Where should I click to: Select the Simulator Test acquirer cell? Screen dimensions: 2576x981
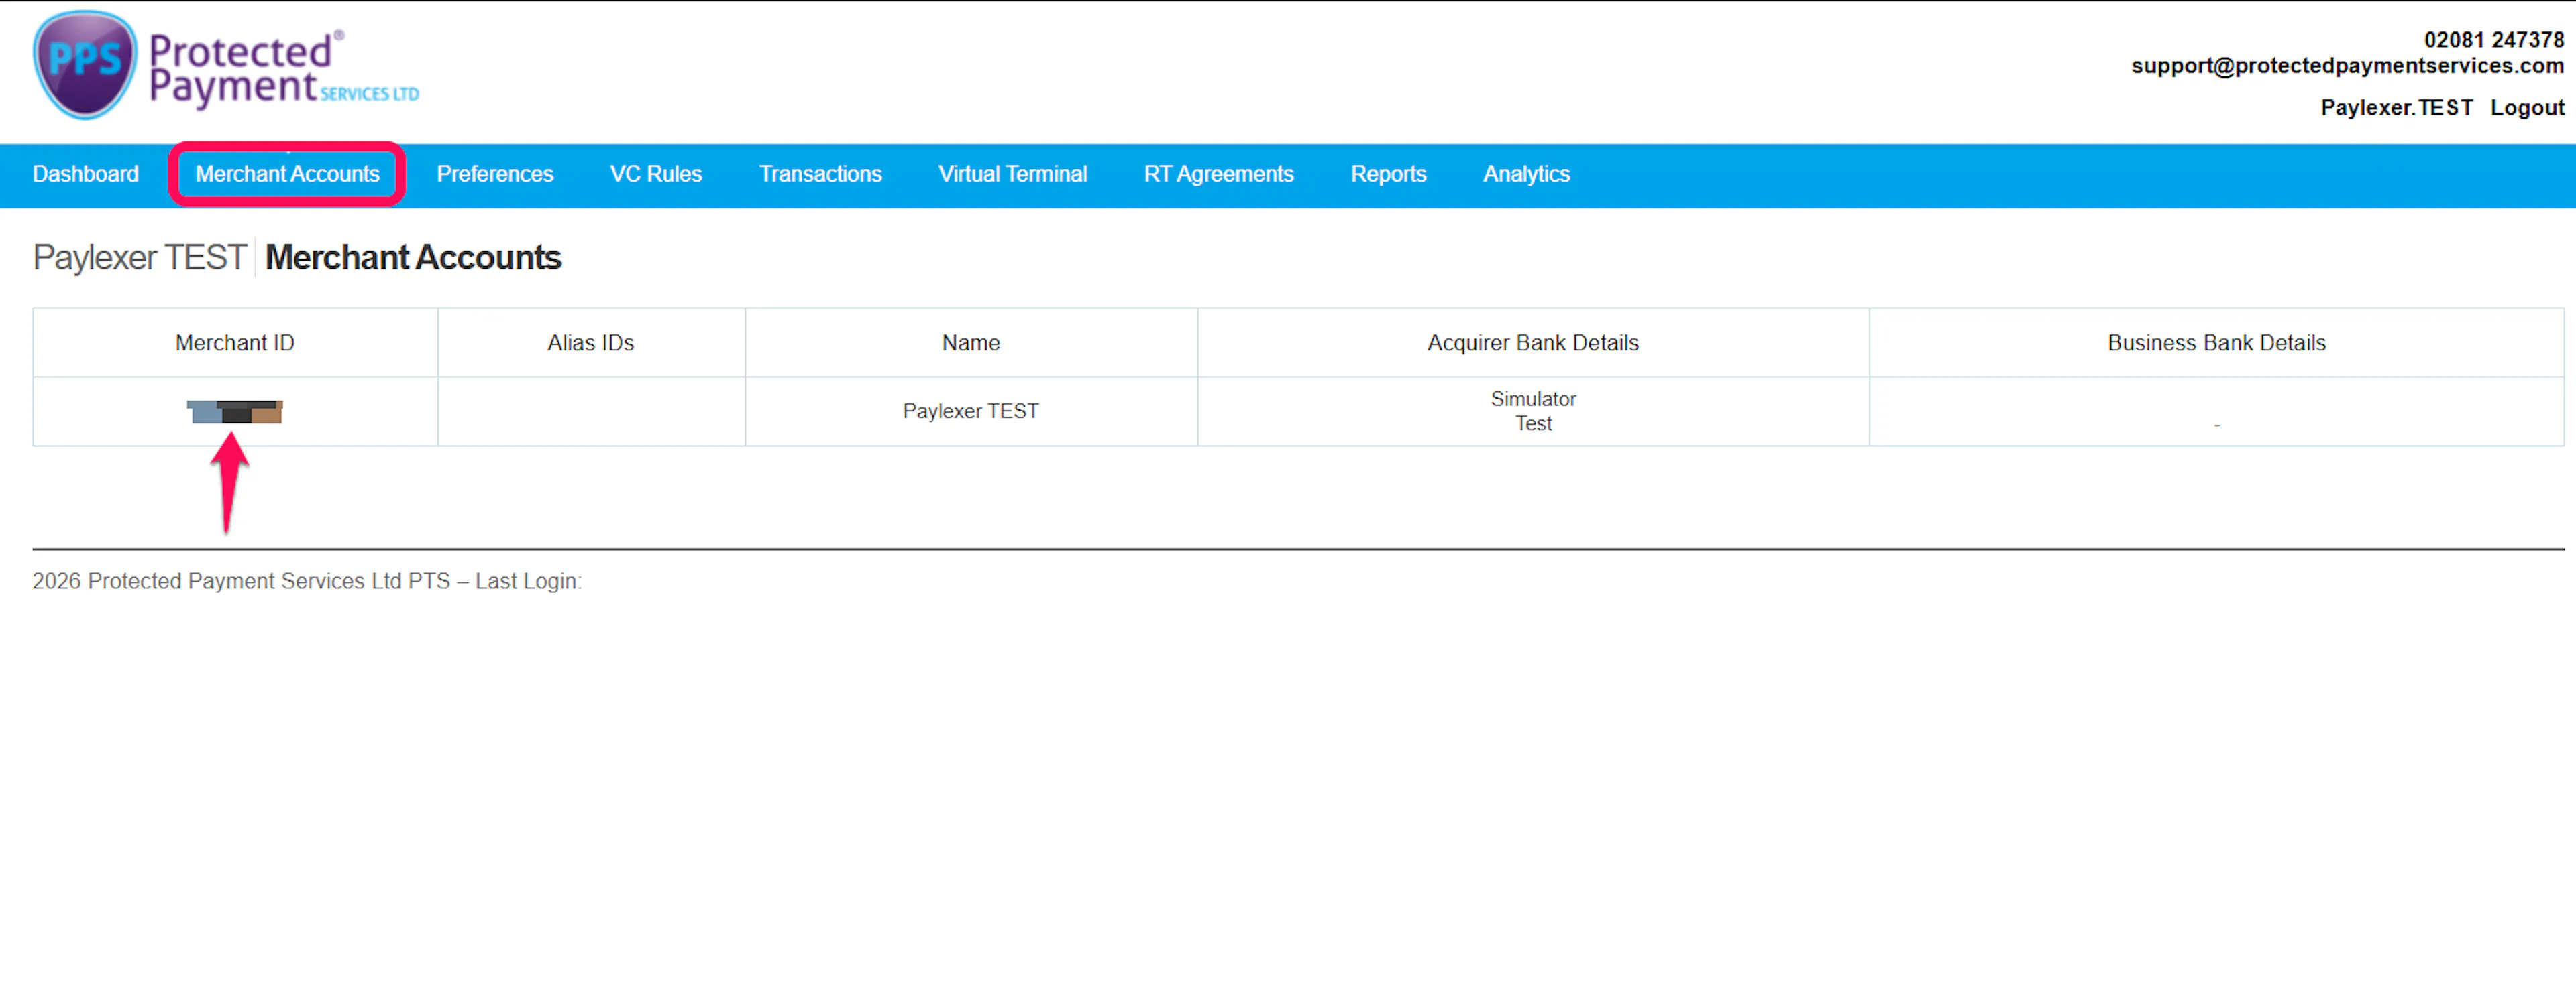point(1533,411)
